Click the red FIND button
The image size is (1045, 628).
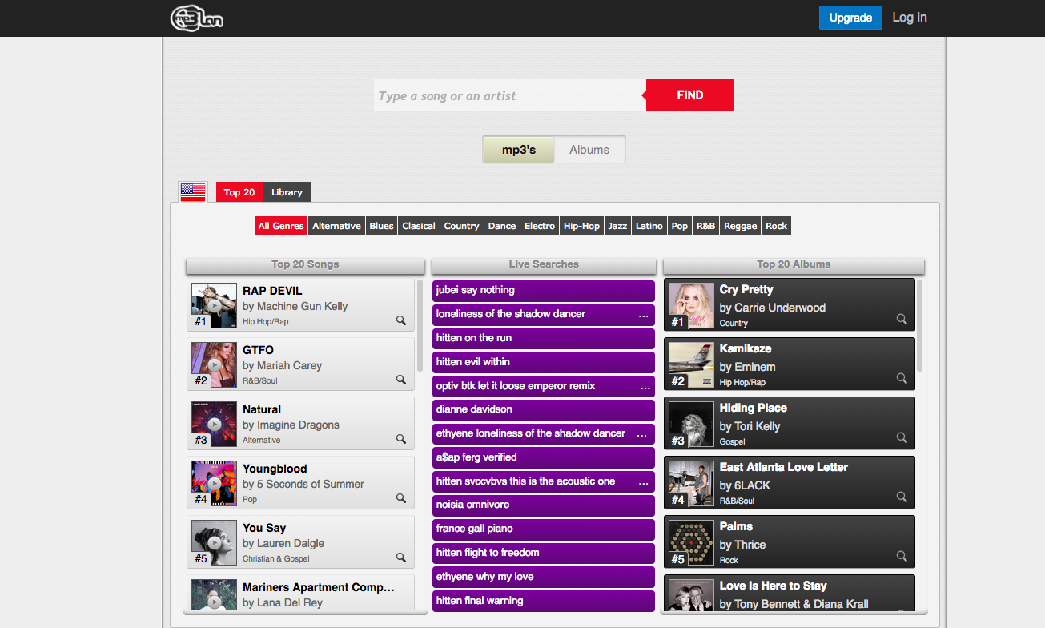pyautogui.click(x=690, y=95)
